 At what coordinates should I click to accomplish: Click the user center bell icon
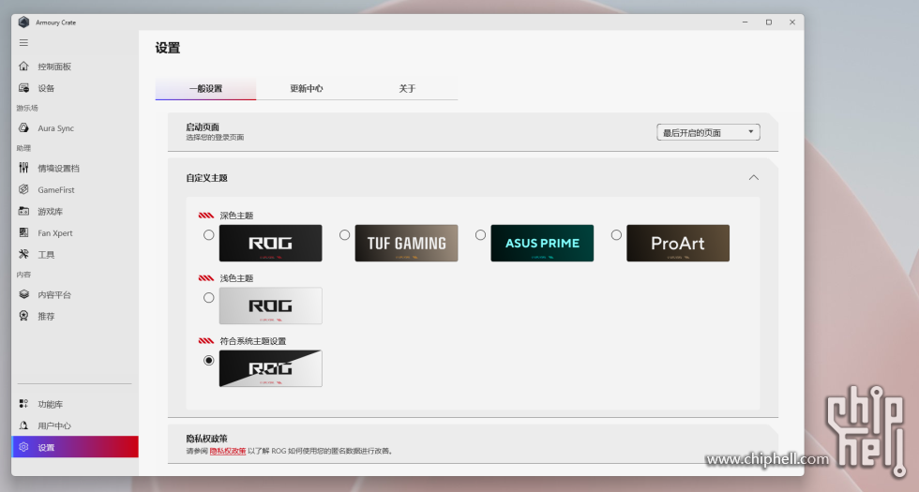click(x=23, y=425)
